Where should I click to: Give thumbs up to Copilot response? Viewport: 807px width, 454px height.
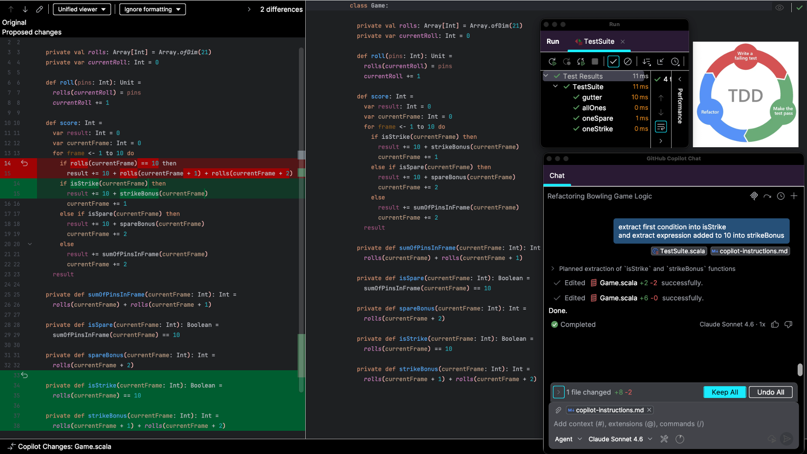(x=775, y=324)
